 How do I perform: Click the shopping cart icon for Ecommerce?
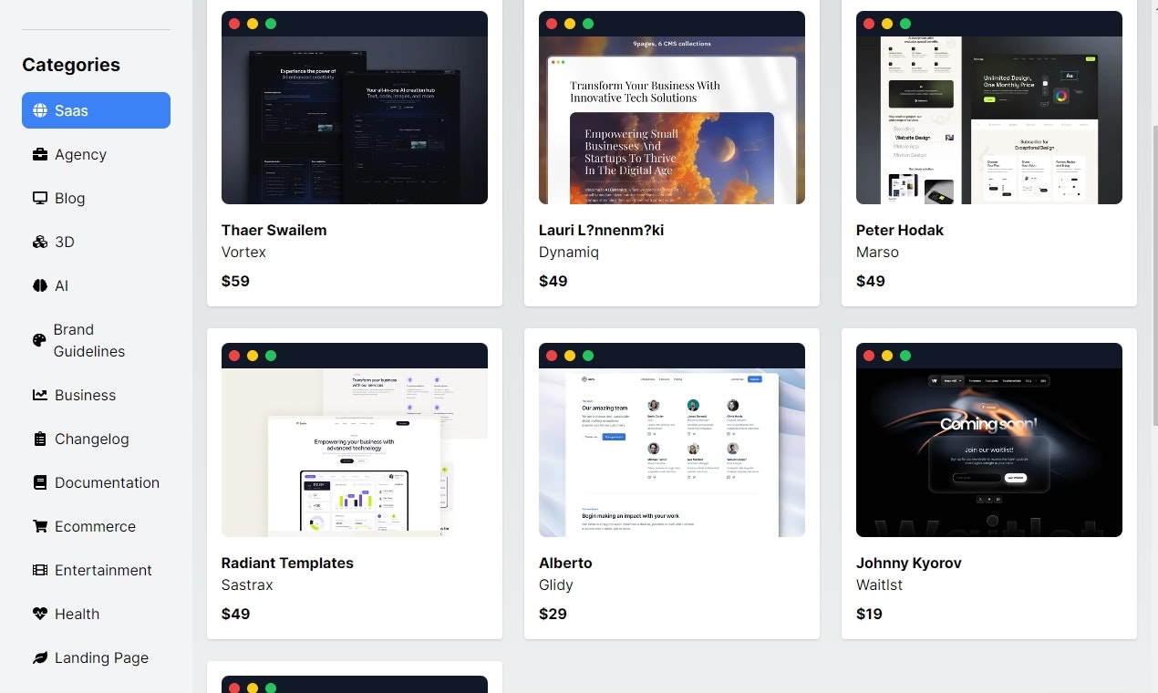tap(40, 526)
